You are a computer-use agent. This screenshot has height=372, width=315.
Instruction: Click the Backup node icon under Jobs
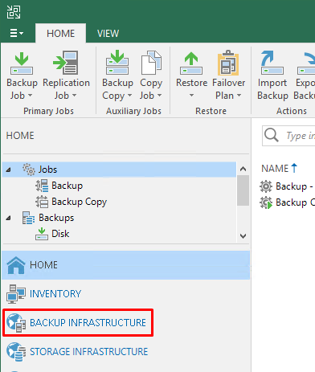[x=42, y=186]
